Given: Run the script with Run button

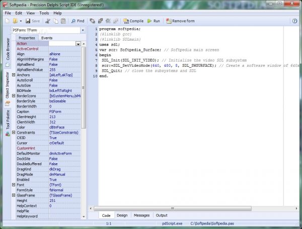Looking at the screenshot, I should pyautogui.click(x=154, y=21).
